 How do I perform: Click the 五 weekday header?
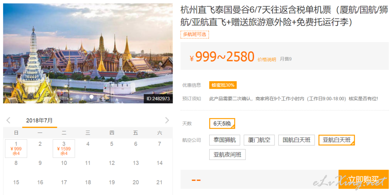[136, 133]
